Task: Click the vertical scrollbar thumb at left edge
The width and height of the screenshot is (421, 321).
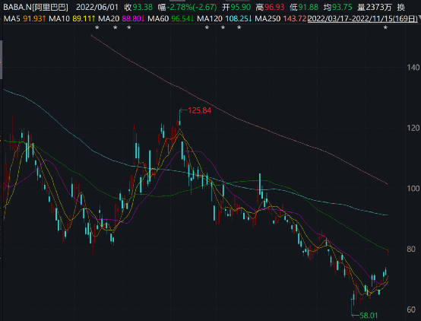Action: pyautogui.click(x=1, y=59)
